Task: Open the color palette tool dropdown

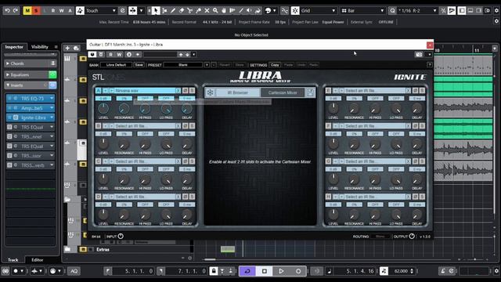Action: point(275,10)
